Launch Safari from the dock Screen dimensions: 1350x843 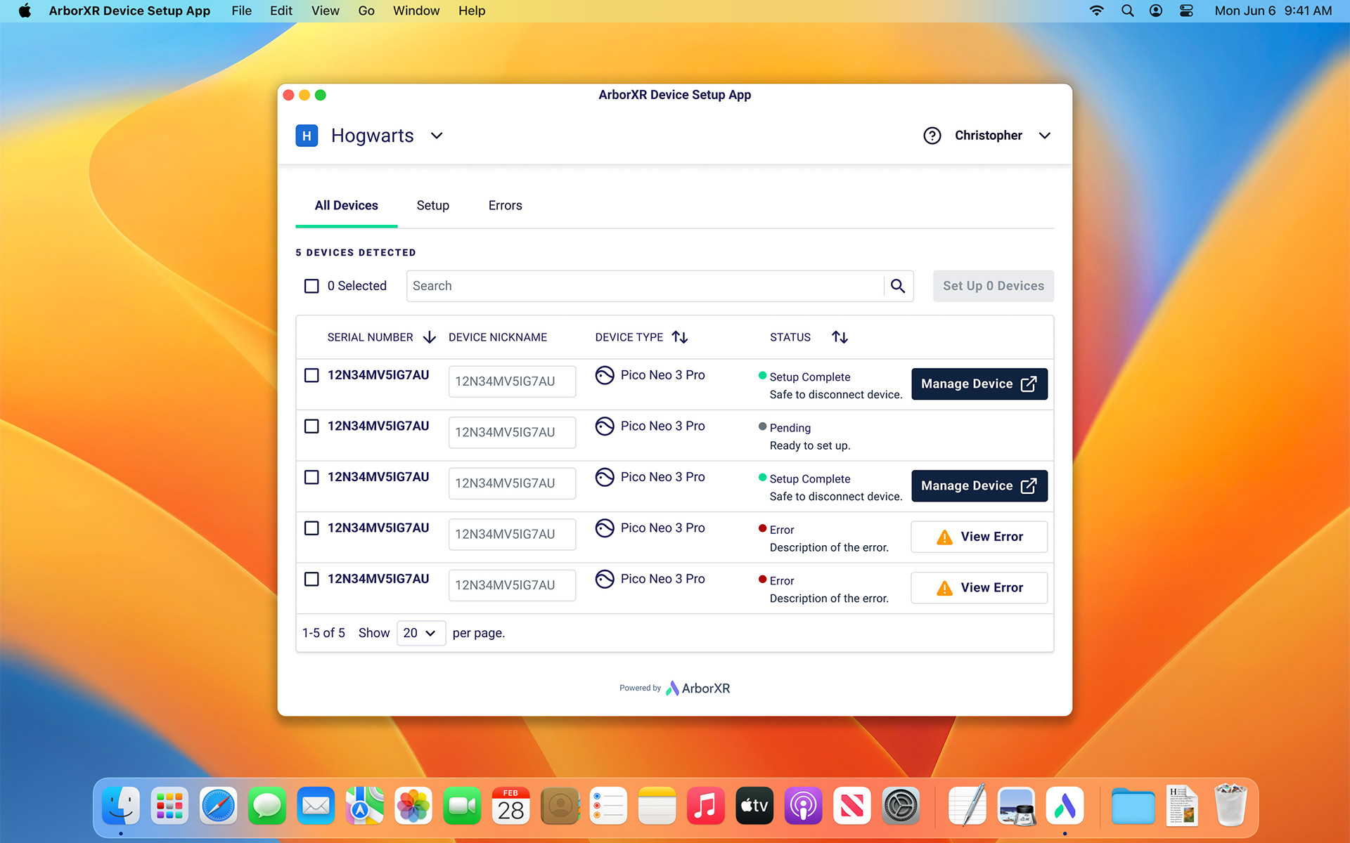pos(218,806)
